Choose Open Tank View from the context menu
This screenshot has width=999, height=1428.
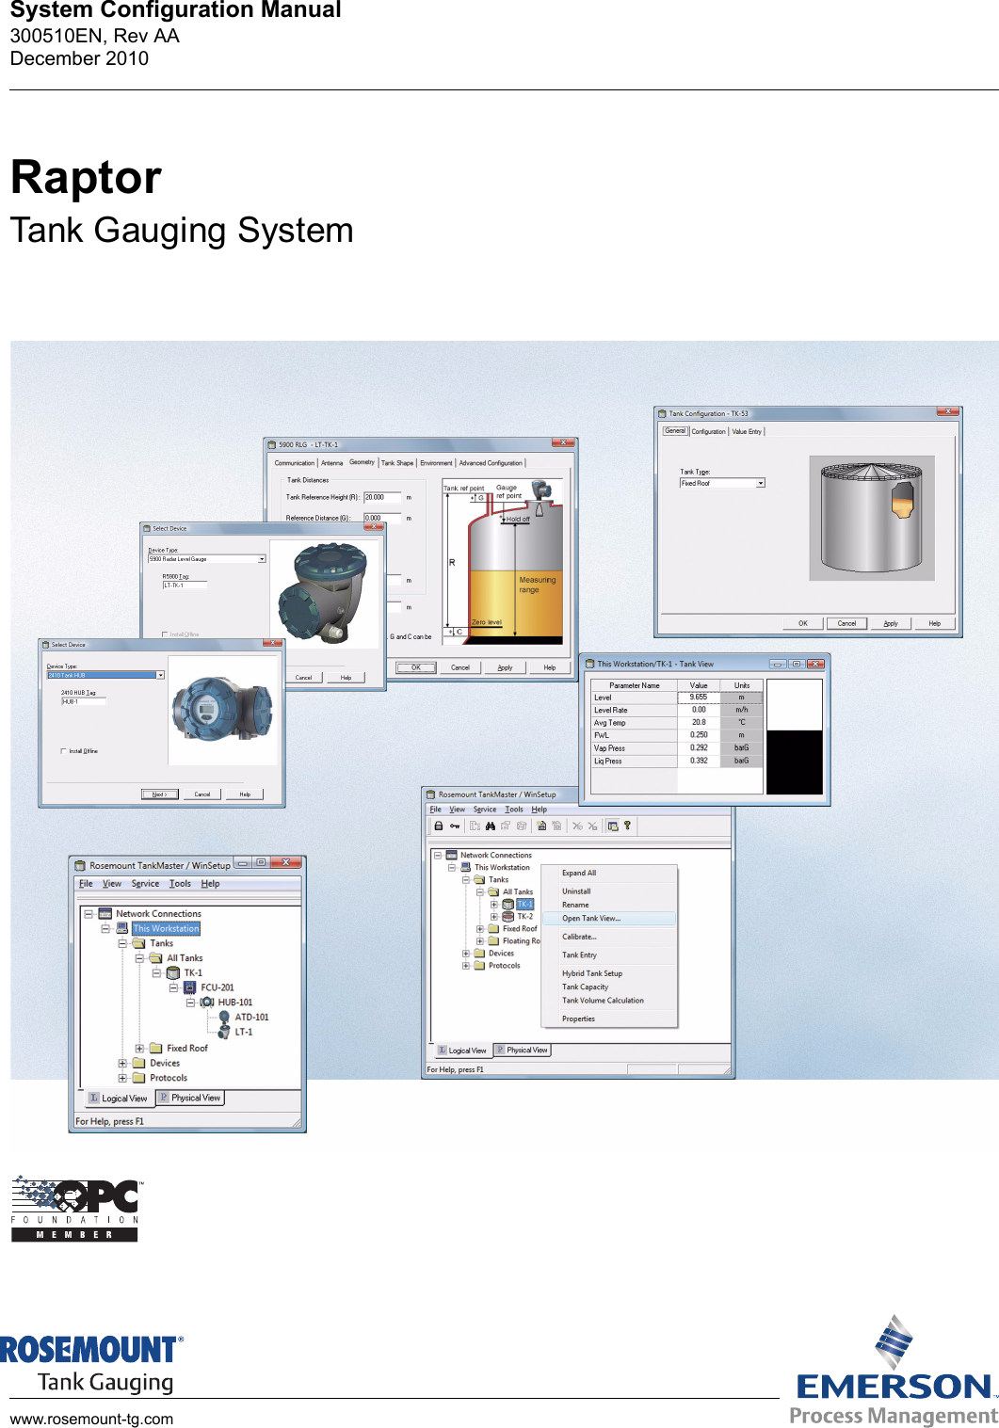coord(593,919)
